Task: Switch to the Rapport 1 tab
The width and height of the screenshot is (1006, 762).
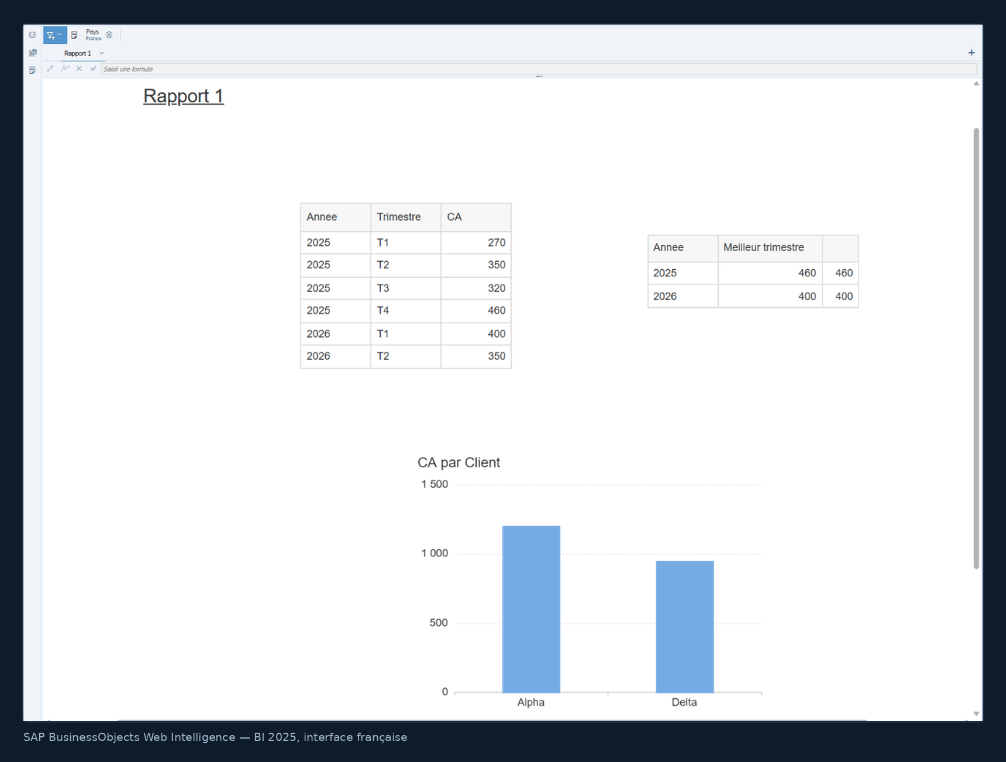Action: 78,53
